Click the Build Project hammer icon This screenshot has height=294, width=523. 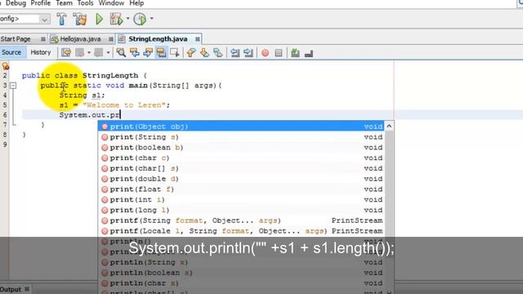(x=62, y=19)
